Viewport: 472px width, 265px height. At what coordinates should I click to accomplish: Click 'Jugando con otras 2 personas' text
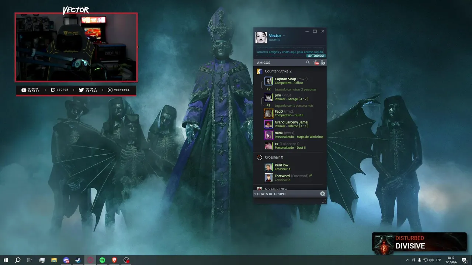(295, 89)
